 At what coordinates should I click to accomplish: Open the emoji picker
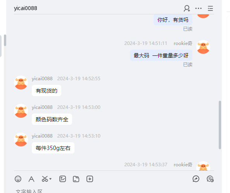coord(18,179)
